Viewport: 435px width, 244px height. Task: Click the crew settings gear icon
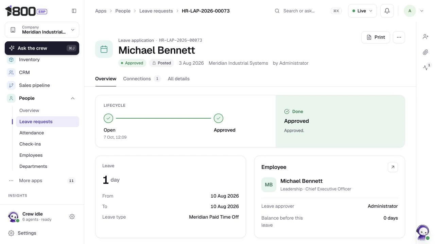(x=72, y=217)
